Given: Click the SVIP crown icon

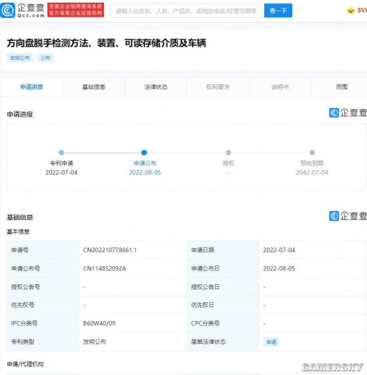Looking at the screenshot, I should click(x=351, y=10).
